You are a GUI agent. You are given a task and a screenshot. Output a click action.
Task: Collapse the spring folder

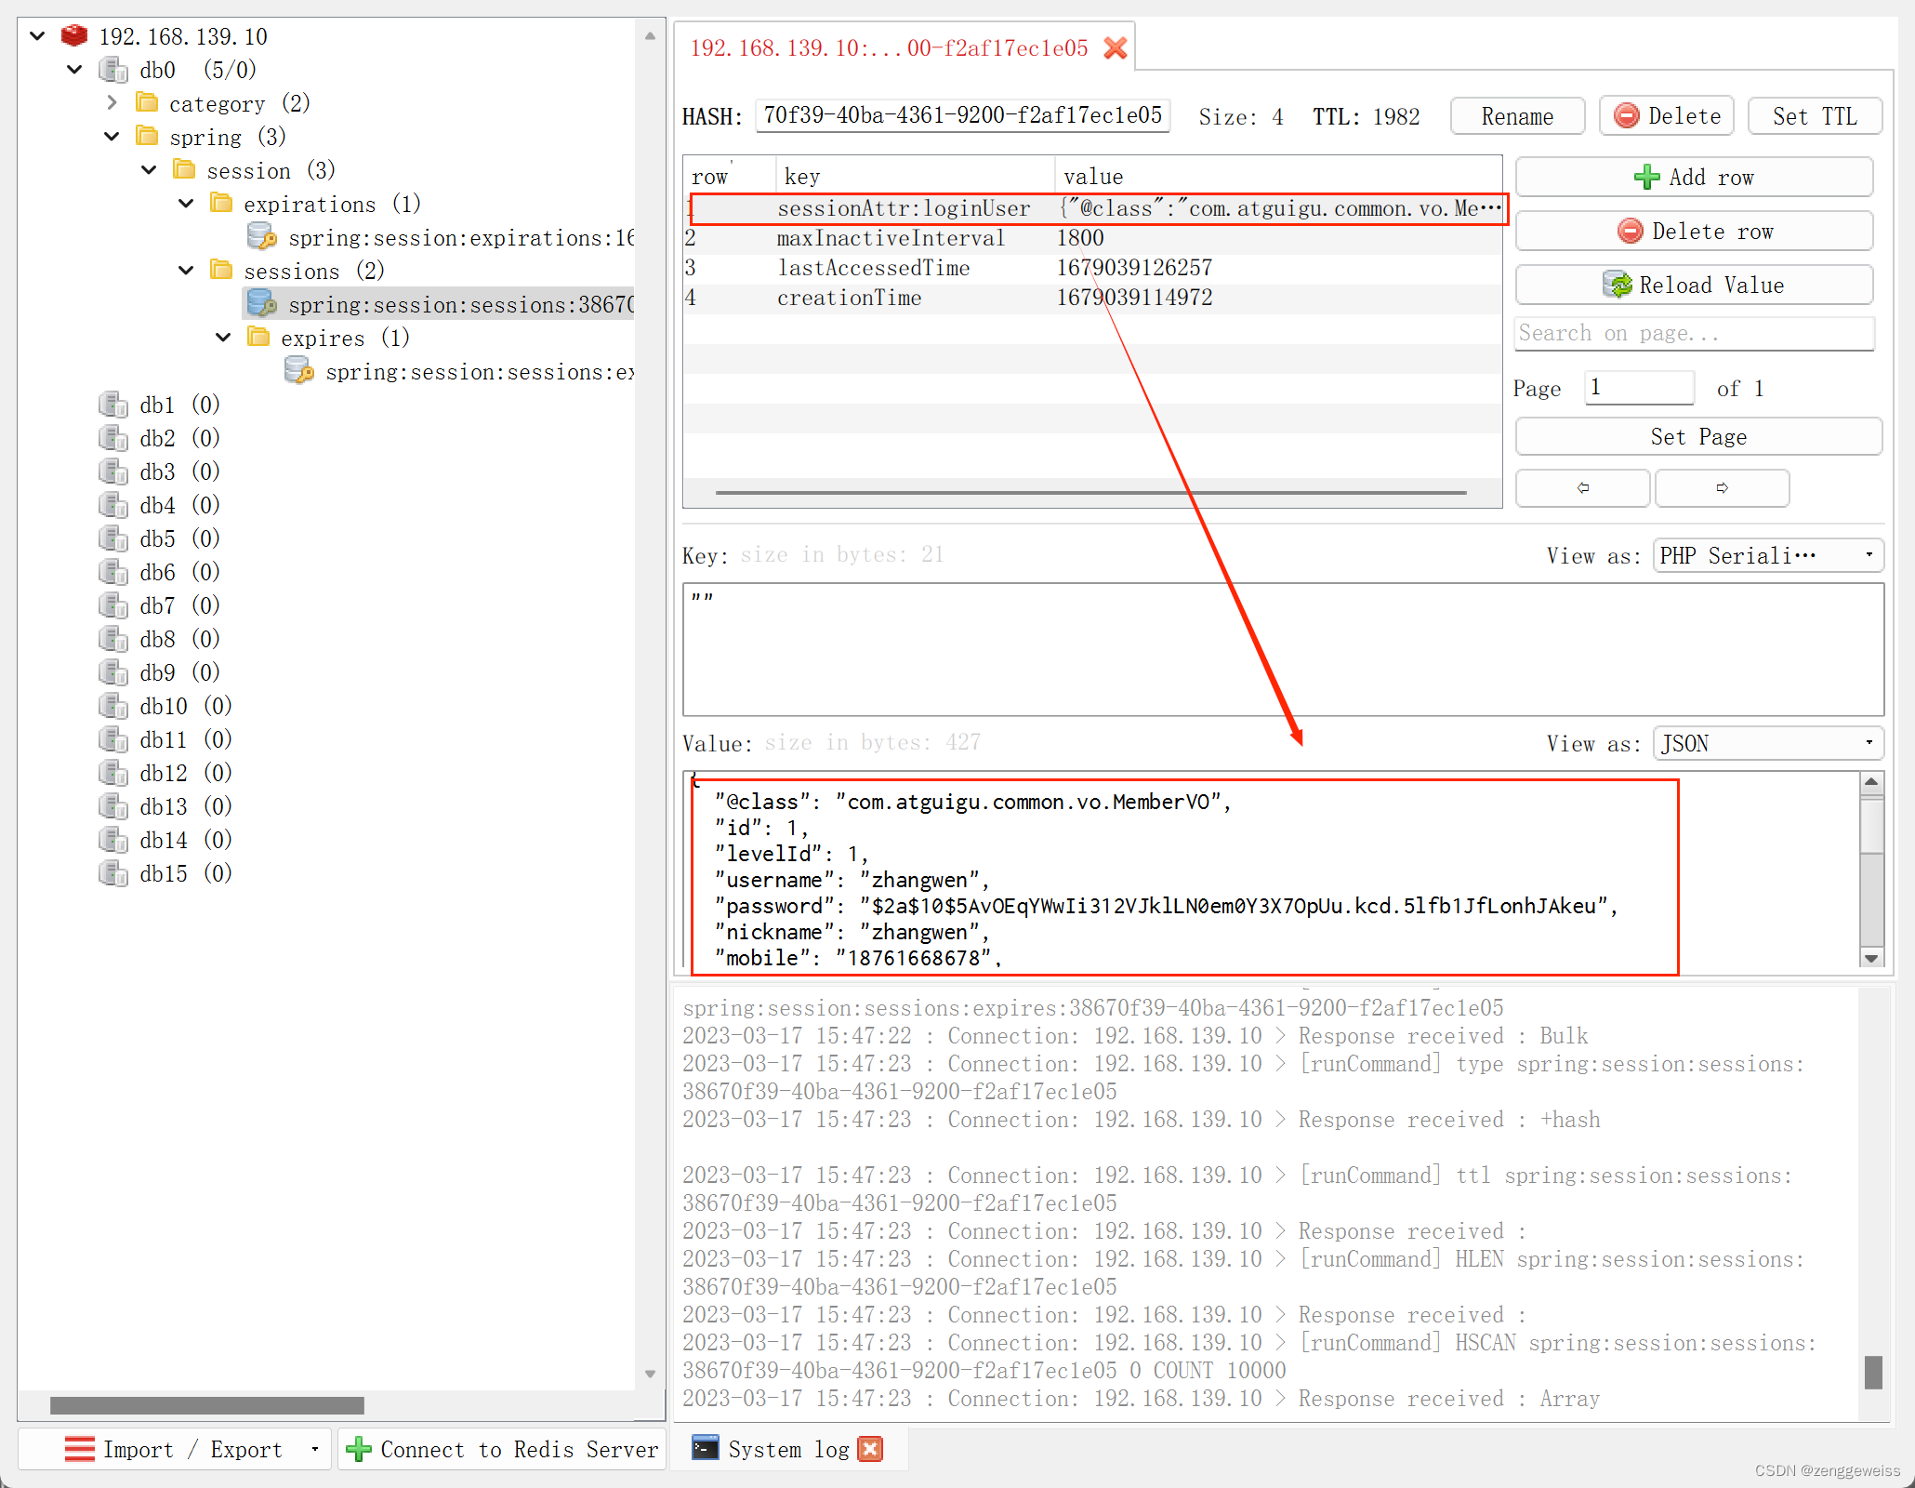point(112,137)
